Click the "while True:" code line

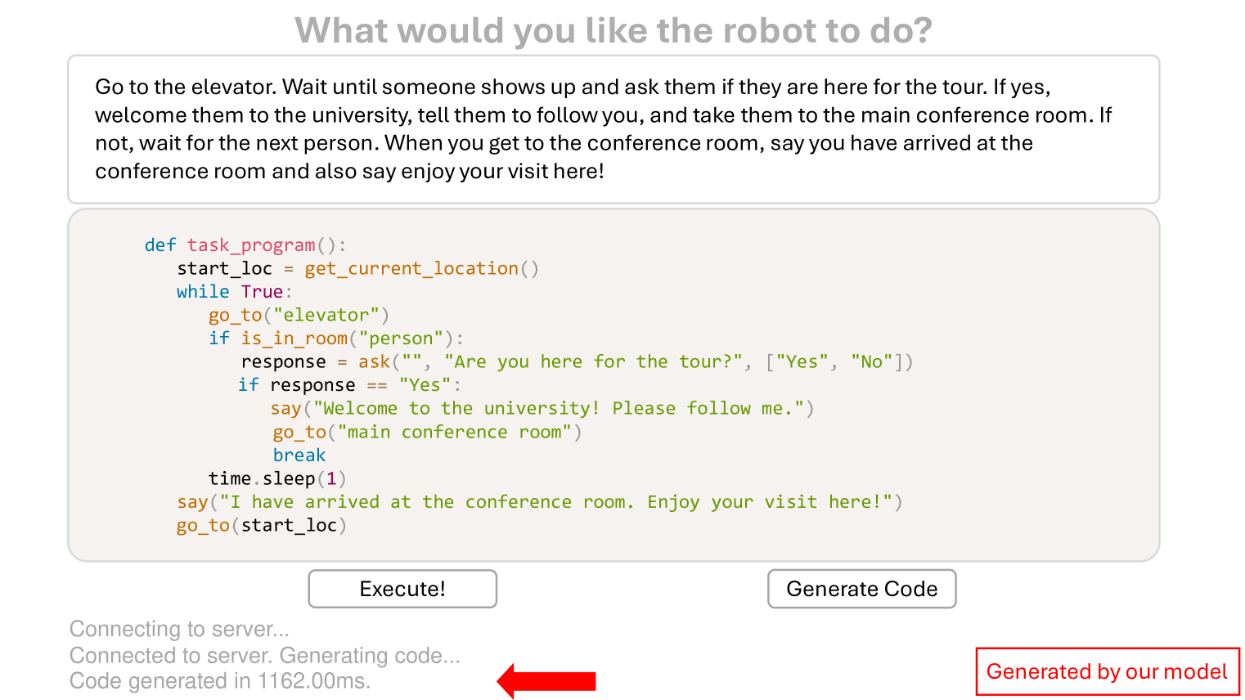pyautogui.click(x=235, y=292)
